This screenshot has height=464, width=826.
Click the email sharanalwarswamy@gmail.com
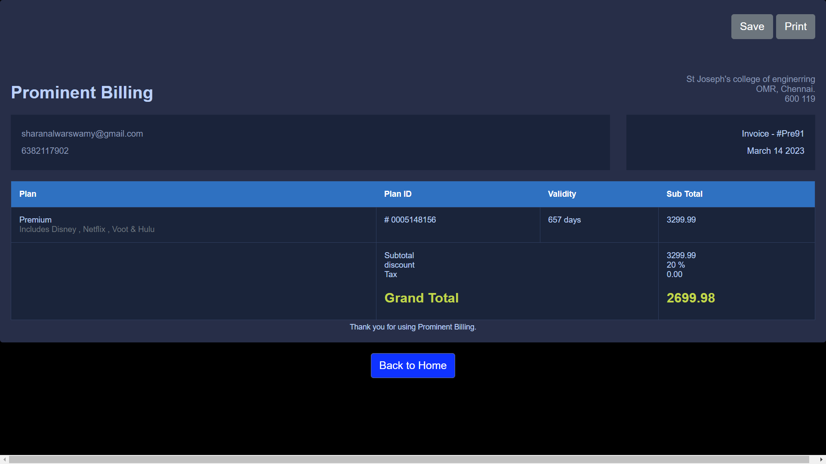pos(82,134)
